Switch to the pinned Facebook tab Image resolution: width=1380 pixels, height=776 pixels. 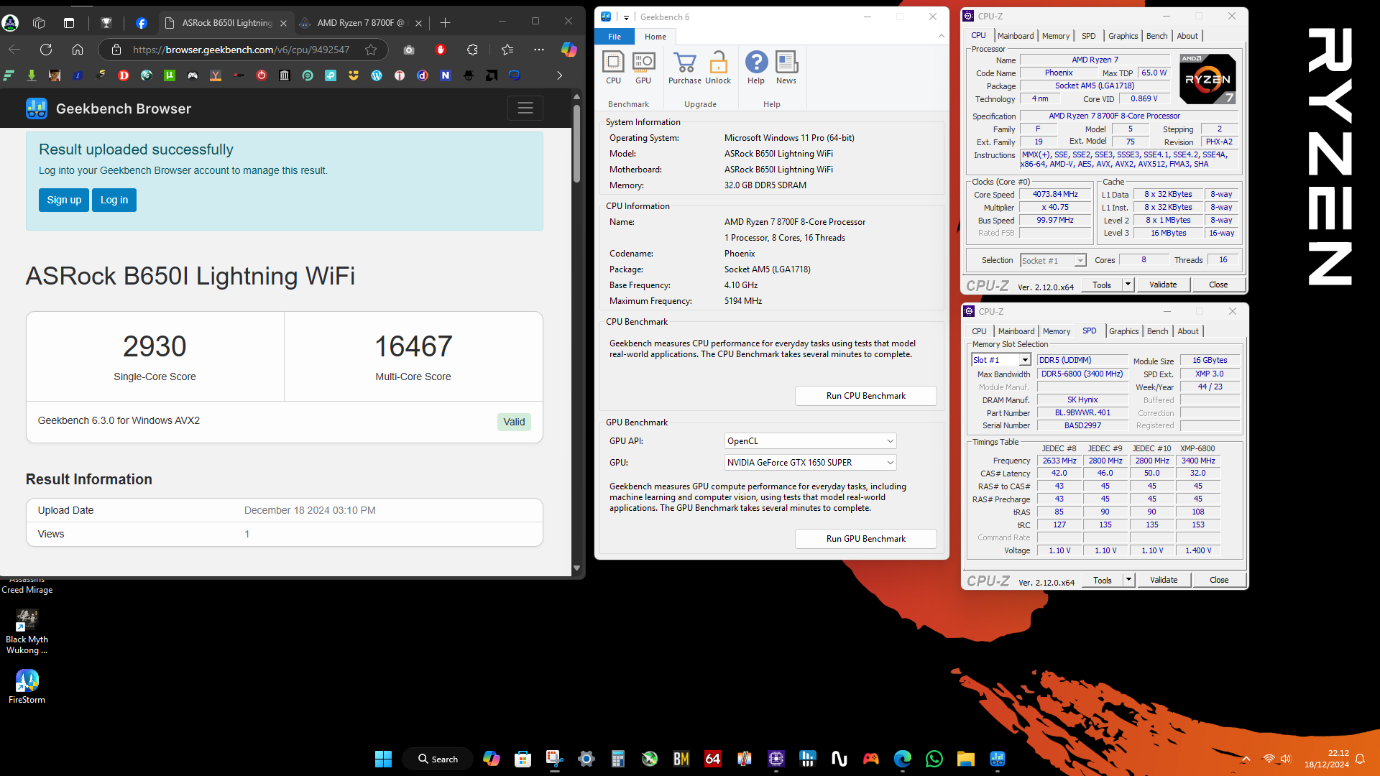(x=142, y=23)
